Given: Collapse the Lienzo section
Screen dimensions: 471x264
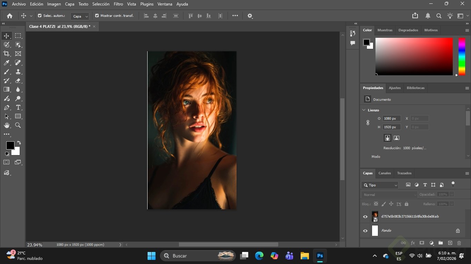Looking at the screenshot, I should [364, 110].
